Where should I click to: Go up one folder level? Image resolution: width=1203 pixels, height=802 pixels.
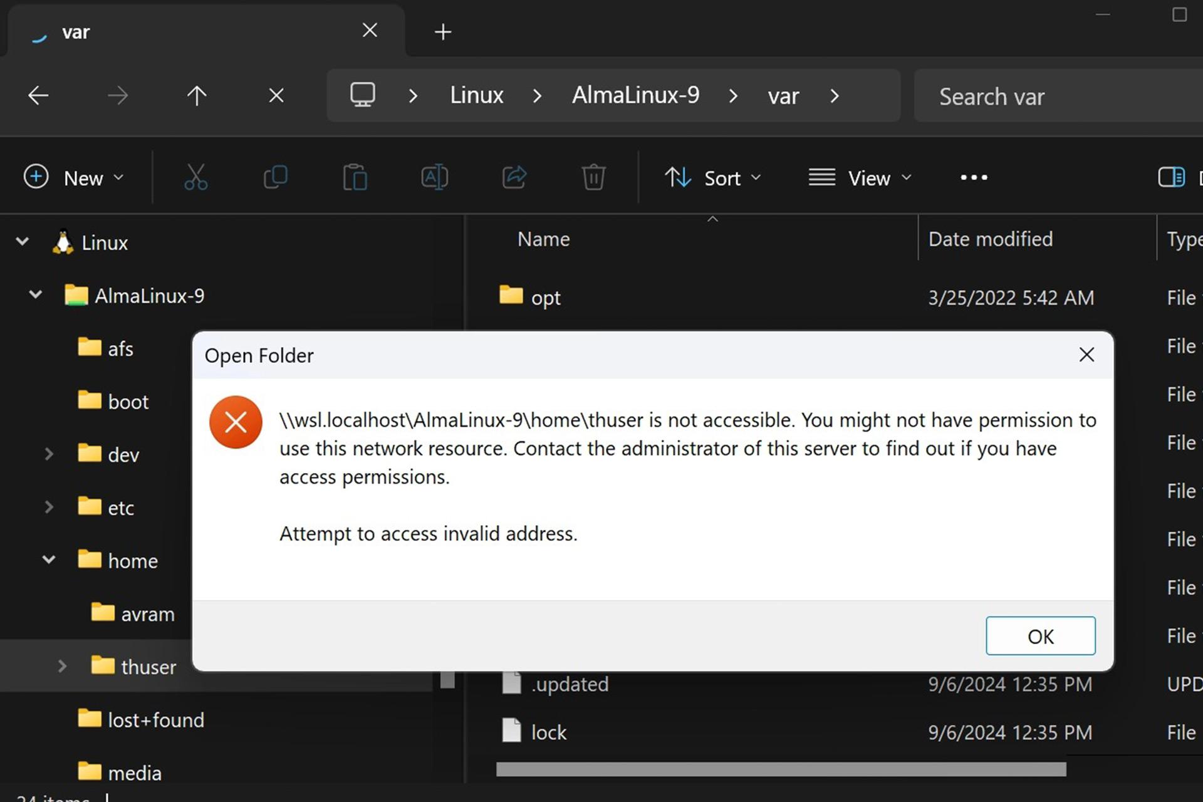tap(197, 96)
